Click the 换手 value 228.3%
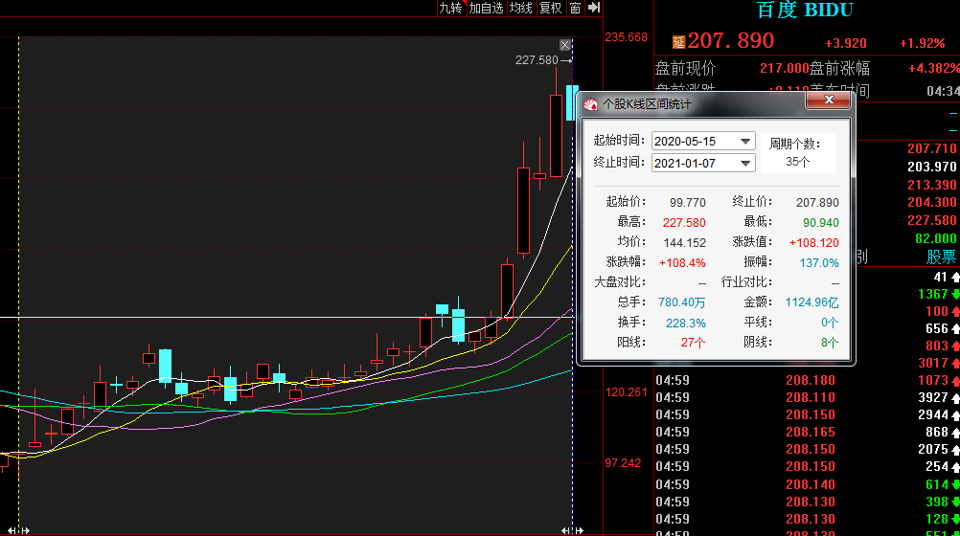960x536 pixels. pos(686,323)
